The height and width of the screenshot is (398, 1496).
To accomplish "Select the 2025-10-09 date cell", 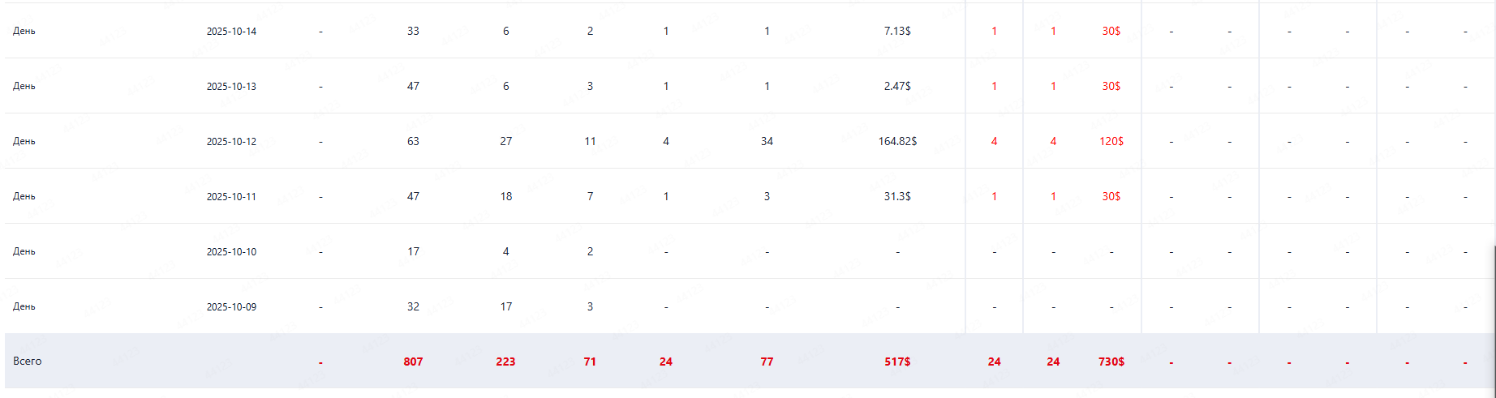I will click(x=231, y=307).
